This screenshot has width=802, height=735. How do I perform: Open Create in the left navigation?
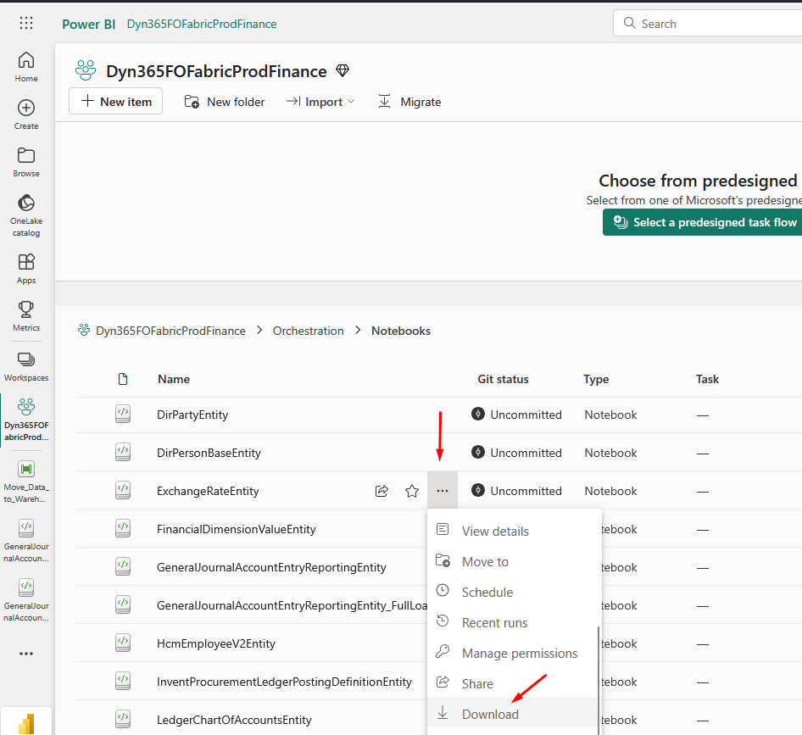point(26,114)
